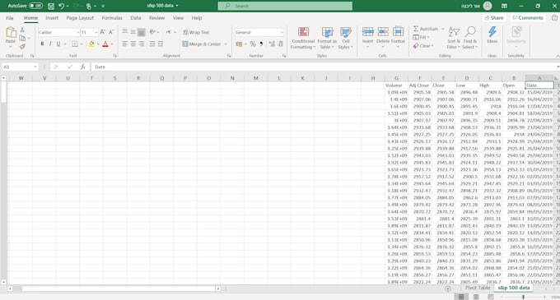Expand the Merge & Center dropdown arrow

tap(226, 44)
